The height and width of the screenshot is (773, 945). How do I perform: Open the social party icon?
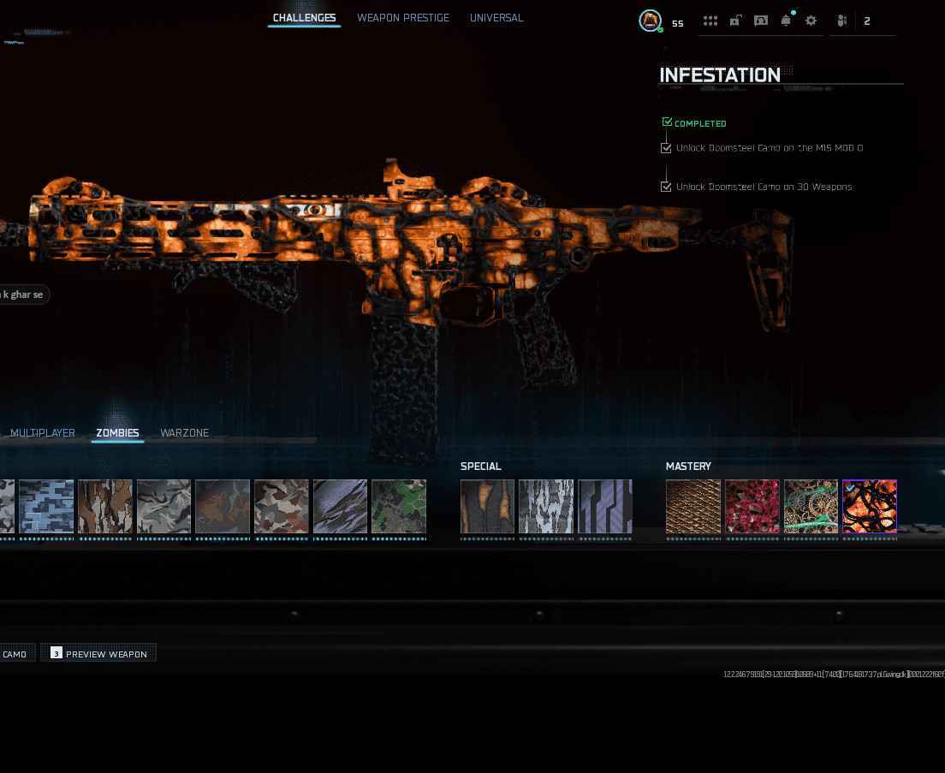point(842,21)
